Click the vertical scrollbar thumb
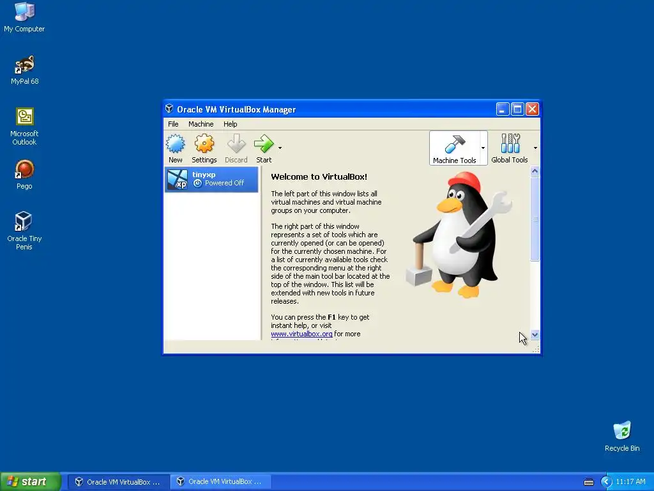This screenshot has height=491, width=654. (x=535, y=219)
